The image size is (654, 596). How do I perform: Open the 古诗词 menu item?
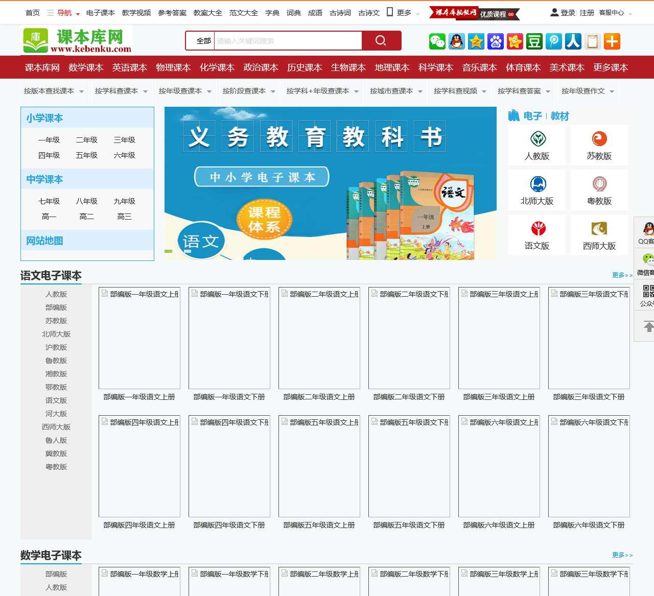click(339, 13)
